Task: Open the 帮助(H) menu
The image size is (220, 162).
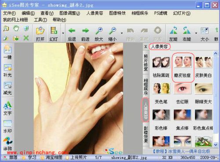Action: [59, 20]
